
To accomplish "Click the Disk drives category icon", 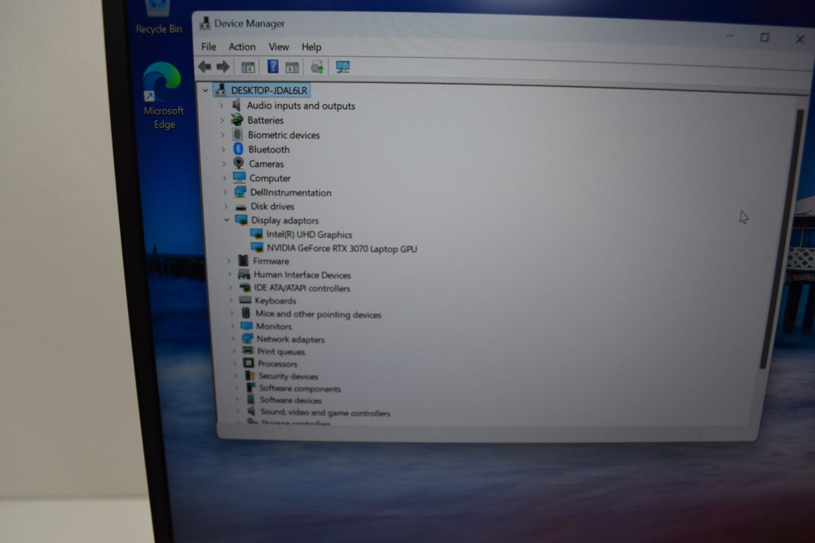I will coord(240,207).
